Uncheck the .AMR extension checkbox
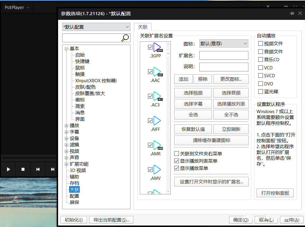 pos(150,145)
